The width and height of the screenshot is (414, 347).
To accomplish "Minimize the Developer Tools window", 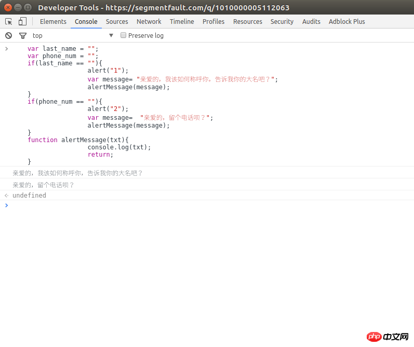I will click(x=18, y=7).
